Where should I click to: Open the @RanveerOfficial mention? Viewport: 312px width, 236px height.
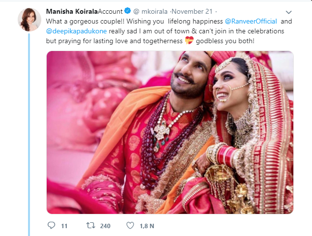[251, 22]
